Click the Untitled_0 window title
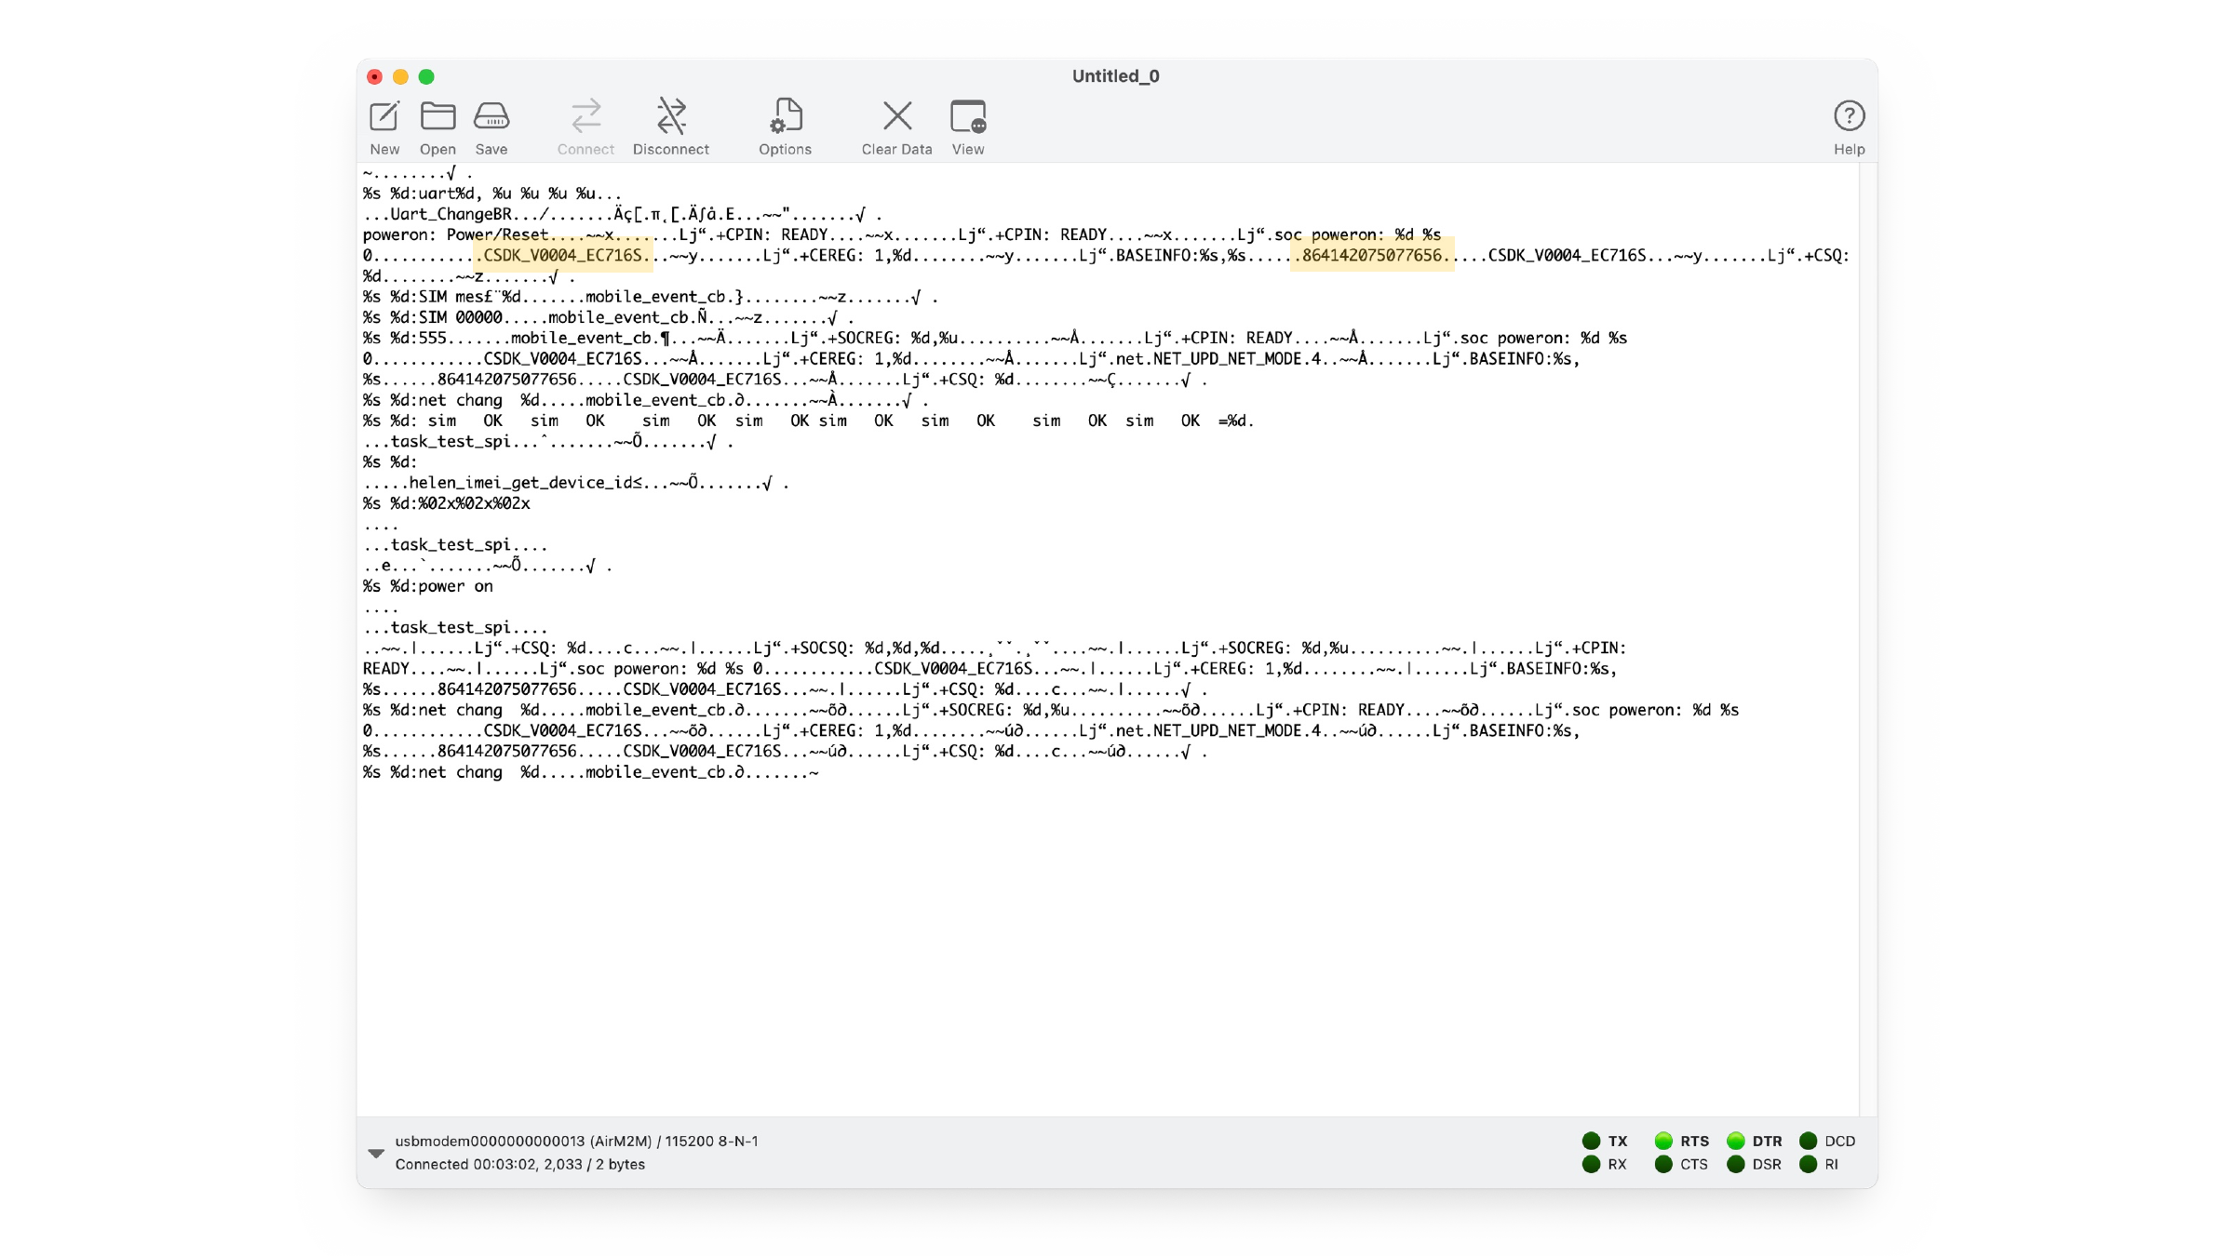2234x1256 pixels. [1115, 76]
